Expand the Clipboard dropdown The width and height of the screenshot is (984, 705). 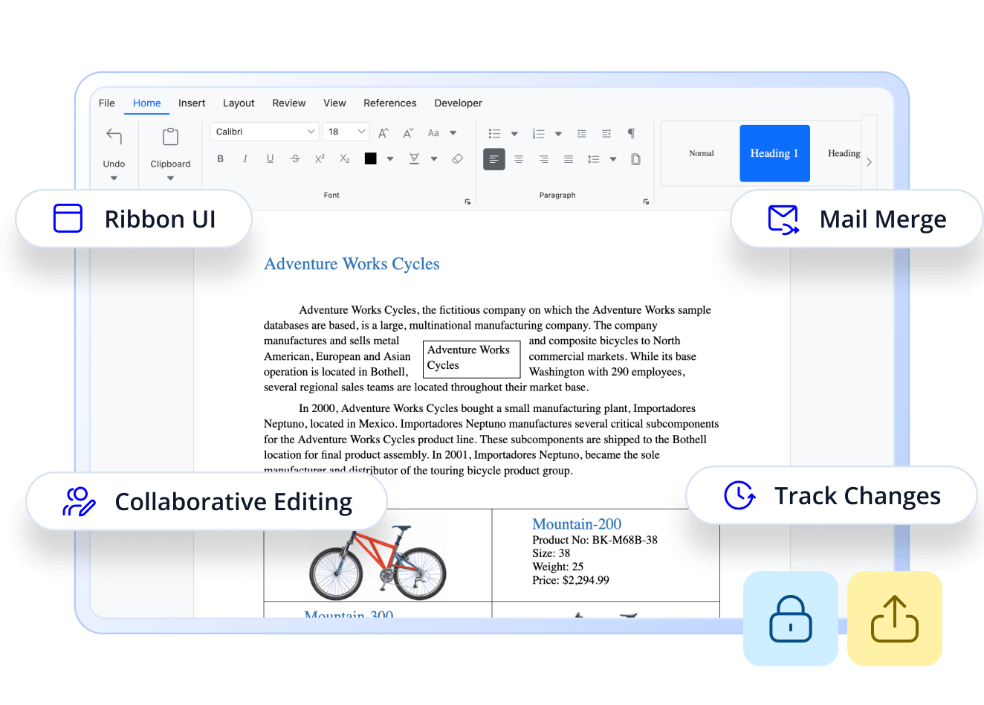click(x=170, y=178)
